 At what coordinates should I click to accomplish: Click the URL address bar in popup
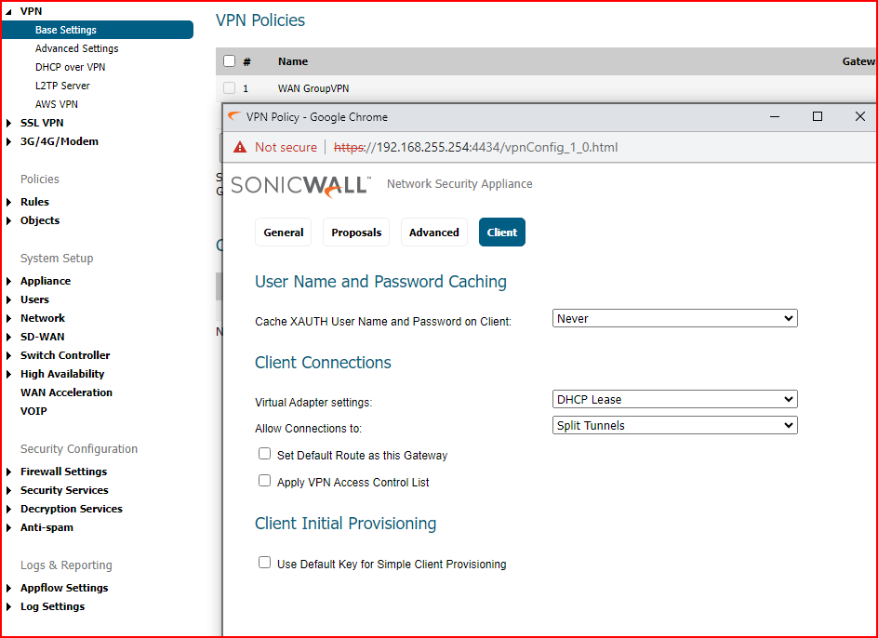click(x=493, y=147)
